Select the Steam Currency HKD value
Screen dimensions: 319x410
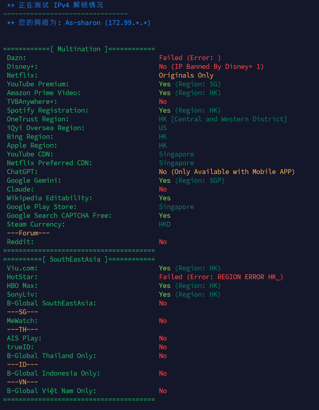(x=165, y=224)
